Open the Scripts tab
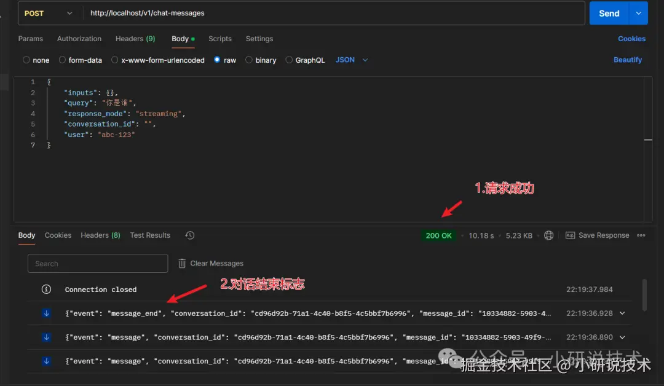The image size is (664, 386). coord(219,39)
